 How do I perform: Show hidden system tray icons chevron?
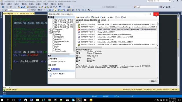pos(155,100)
